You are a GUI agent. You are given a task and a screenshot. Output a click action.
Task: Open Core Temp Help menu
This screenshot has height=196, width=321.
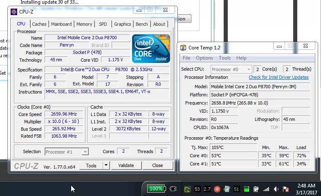pos(241,58)
